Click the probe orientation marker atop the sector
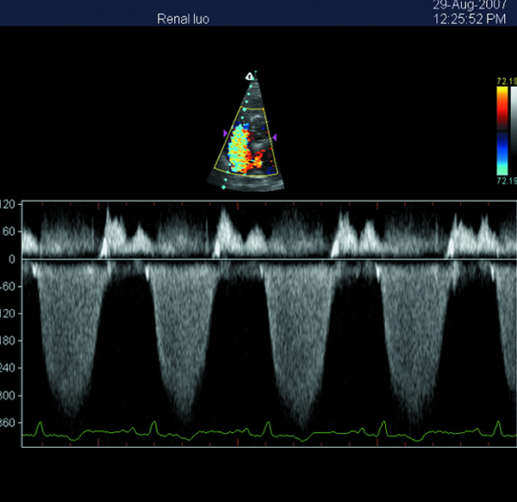Image resolution: width=517 pixels, height=502 pixels. click(x=249, y=77)
